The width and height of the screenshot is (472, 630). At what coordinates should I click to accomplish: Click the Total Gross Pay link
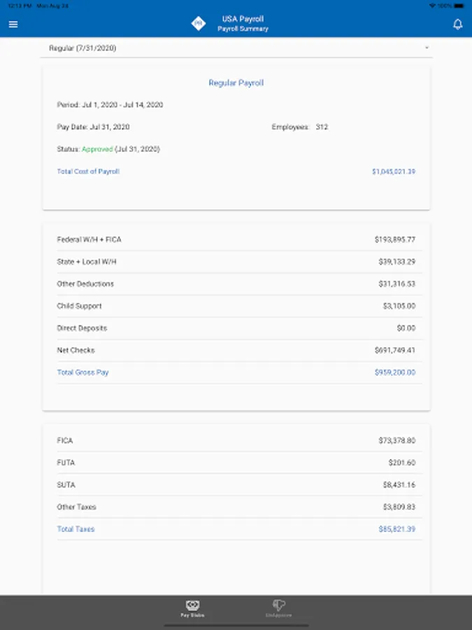pyautogui.click(x=83, y=372)
